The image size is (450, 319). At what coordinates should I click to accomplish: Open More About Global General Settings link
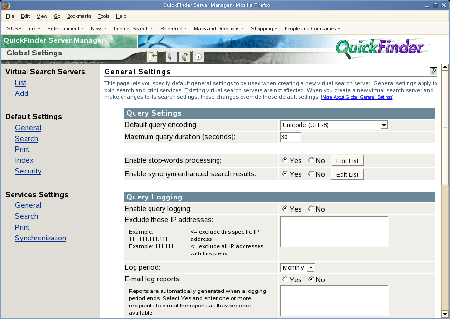click(357, 97)
